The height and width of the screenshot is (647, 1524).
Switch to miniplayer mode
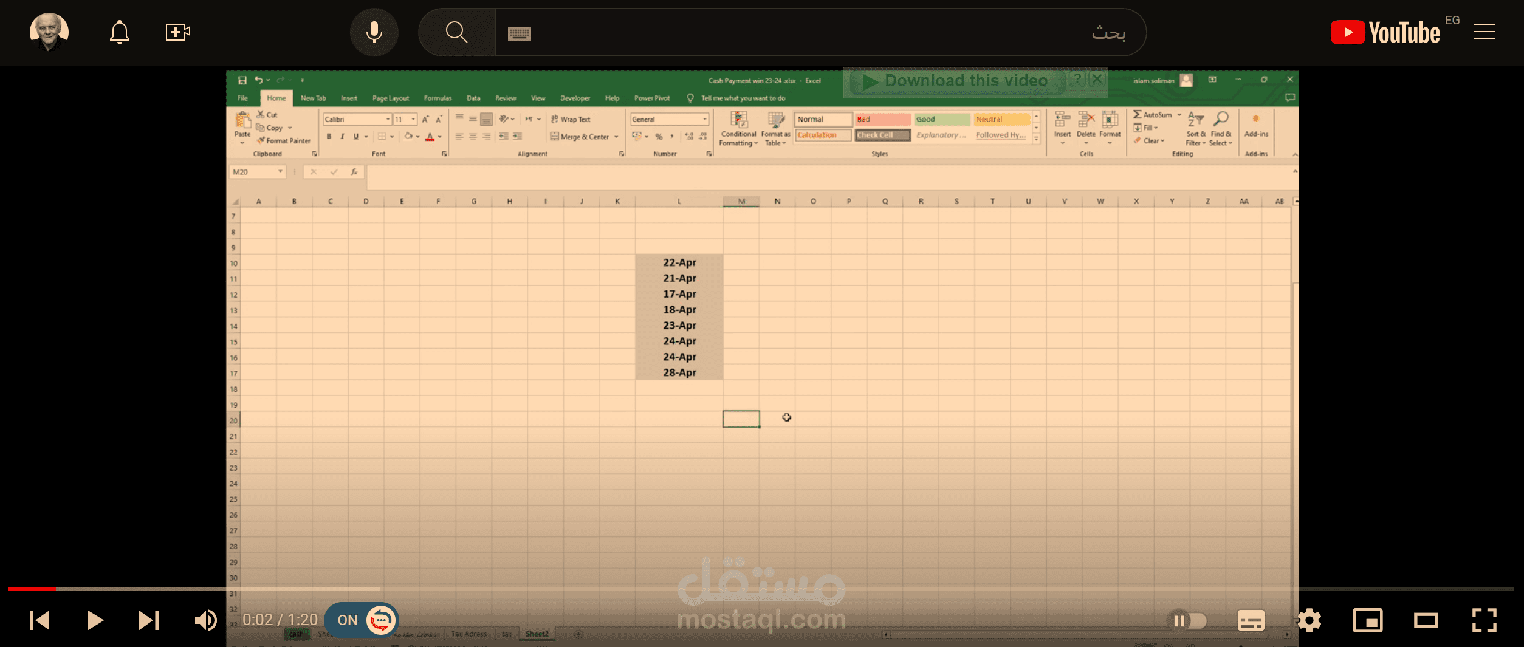[x=1368, y=620]
